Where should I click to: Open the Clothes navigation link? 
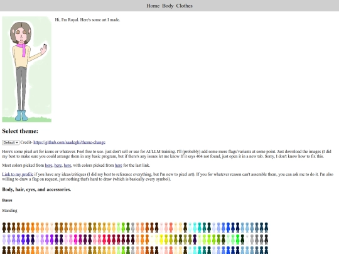pyautogui.click(x=184, y=6)
